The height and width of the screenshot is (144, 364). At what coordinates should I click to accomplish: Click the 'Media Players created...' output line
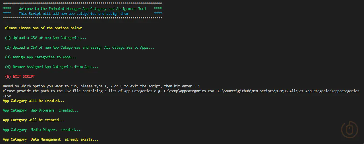click(x=42, y=130)
